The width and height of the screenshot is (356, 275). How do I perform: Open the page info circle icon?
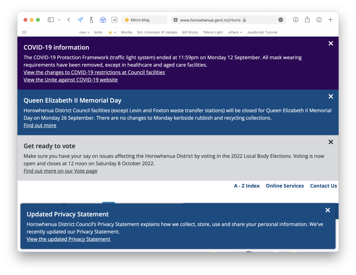point(319,20)
